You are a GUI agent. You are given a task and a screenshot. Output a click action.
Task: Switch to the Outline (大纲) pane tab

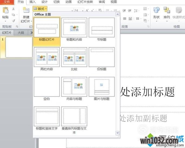point(21,33)
